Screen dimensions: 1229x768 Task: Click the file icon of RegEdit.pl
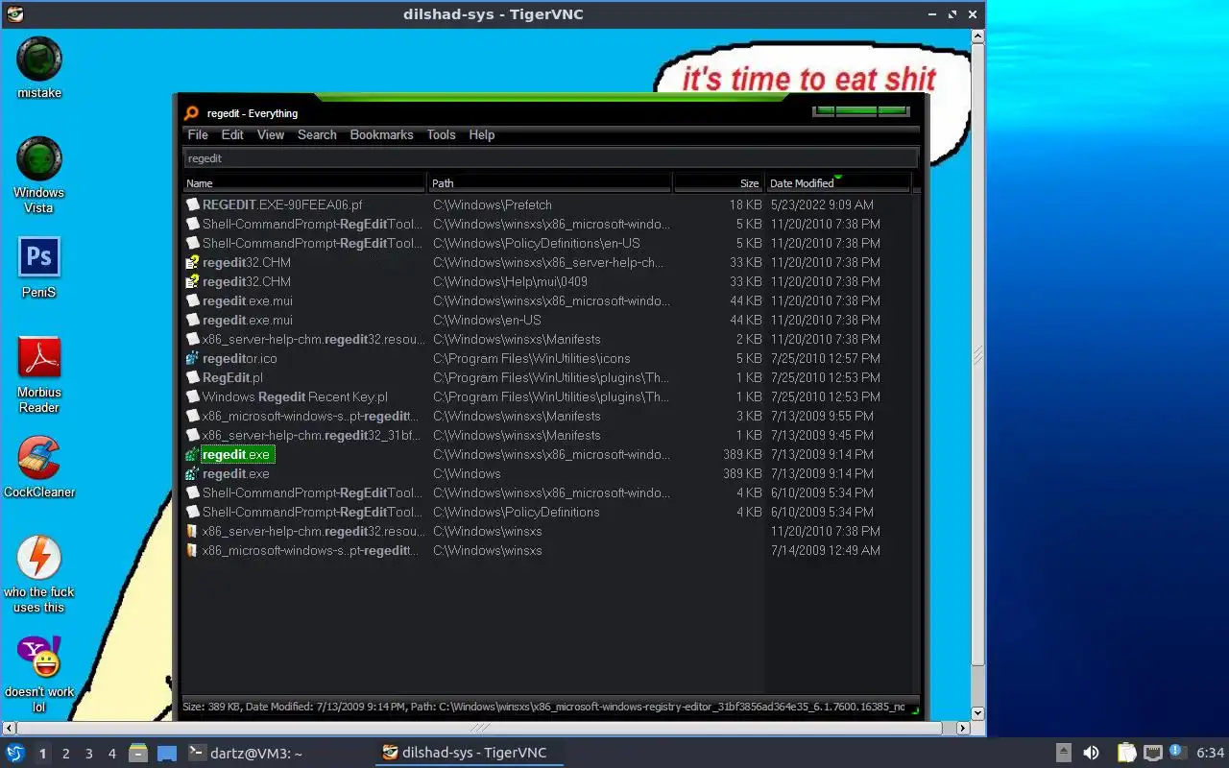coord(193,377)
